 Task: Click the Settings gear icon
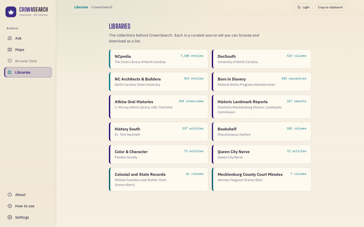coord(10,217)
